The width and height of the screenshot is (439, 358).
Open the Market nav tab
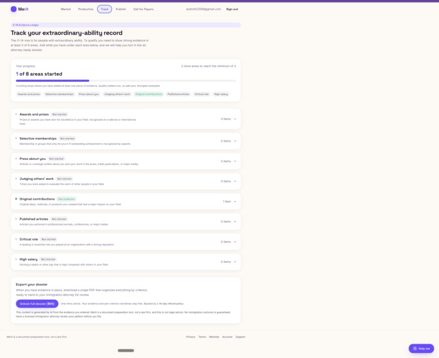click(x=66, y=9)
